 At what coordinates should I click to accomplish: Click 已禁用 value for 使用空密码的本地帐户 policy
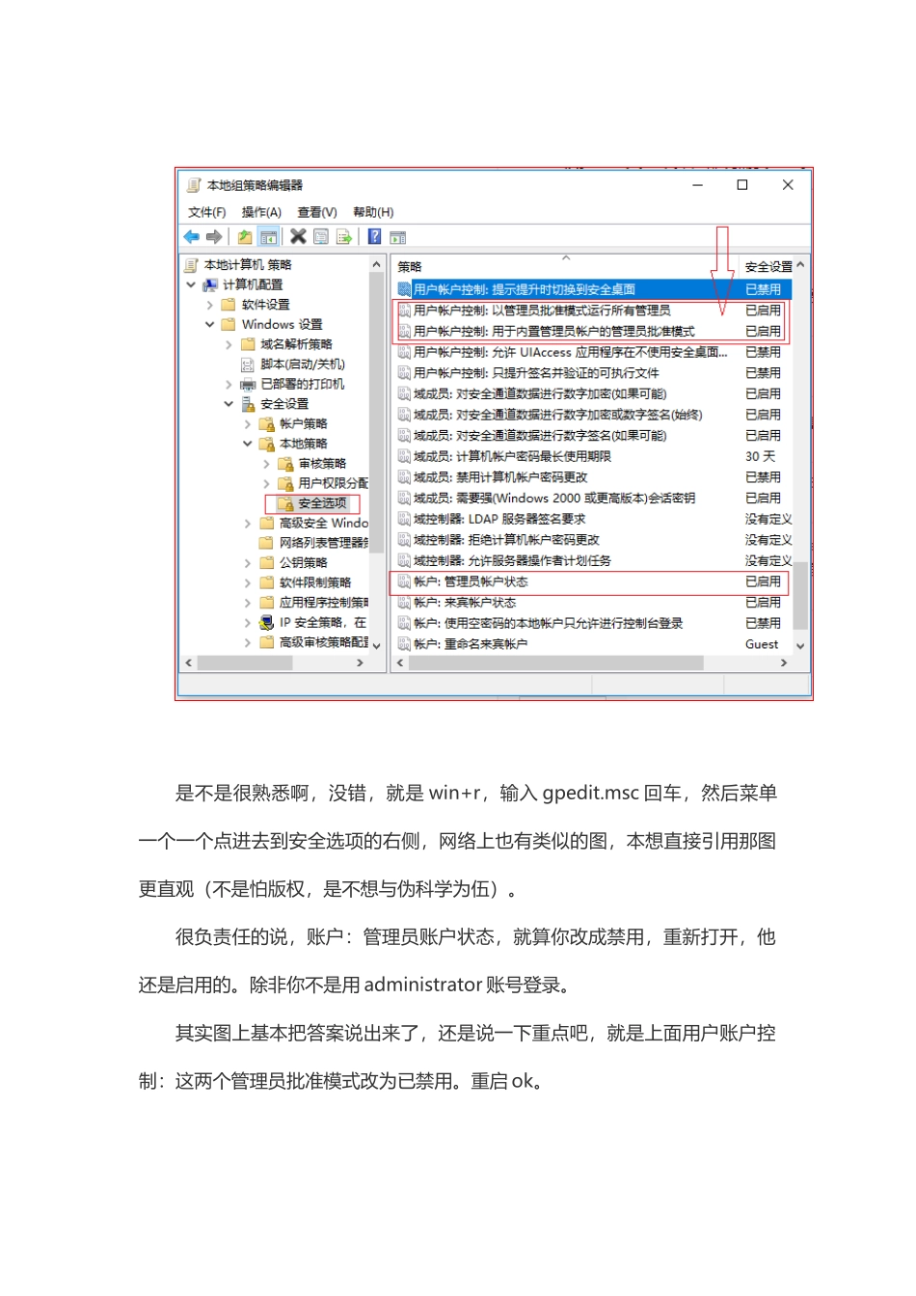pyautogui.click(x=763, y=624)
